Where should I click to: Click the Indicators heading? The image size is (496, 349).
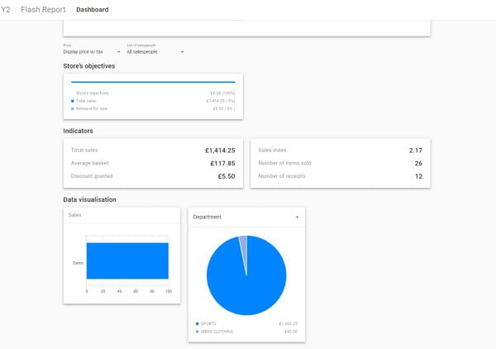(x=78, y=131)
